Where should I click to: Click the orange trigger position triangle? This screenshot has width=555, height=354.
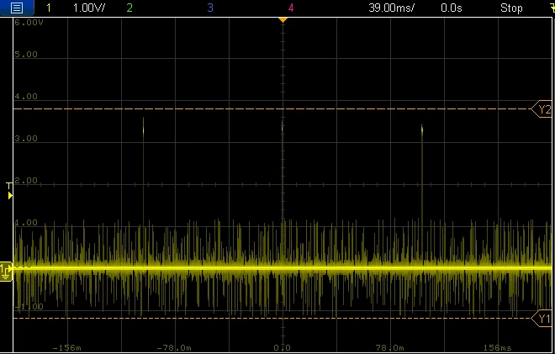coord(283,20)
